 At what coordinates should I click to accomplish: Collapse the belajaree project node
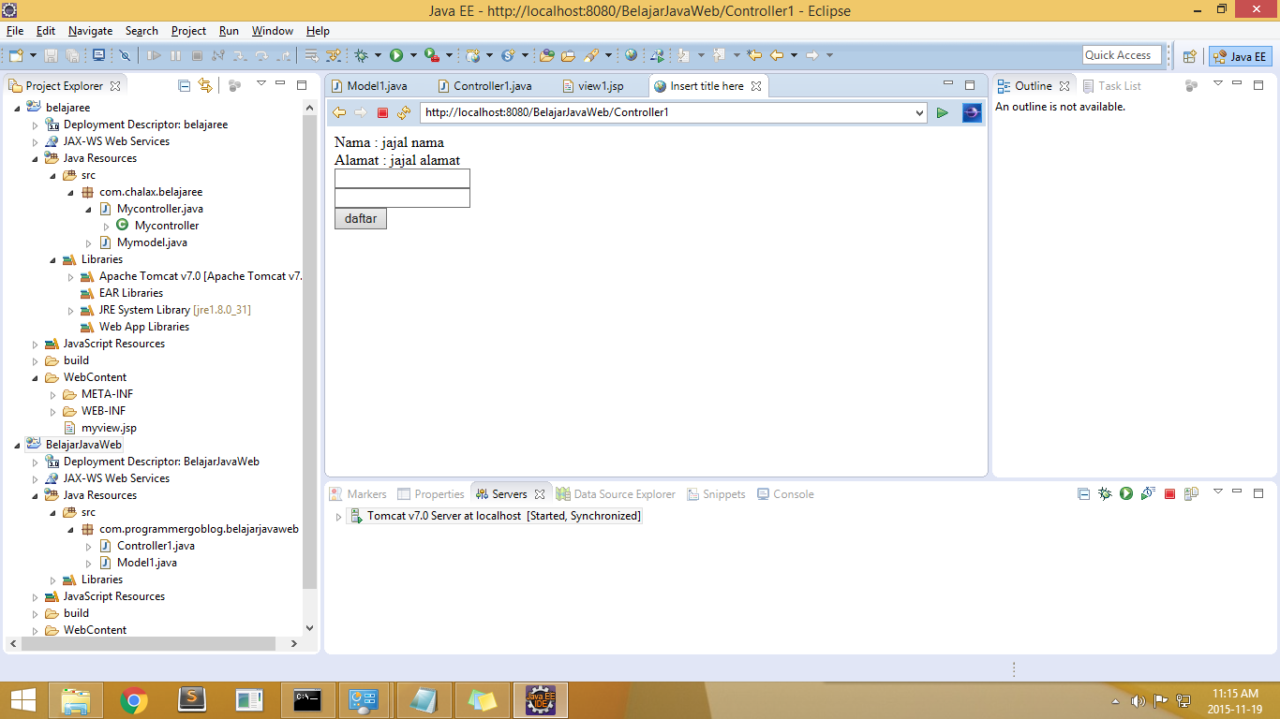[18, 108]
